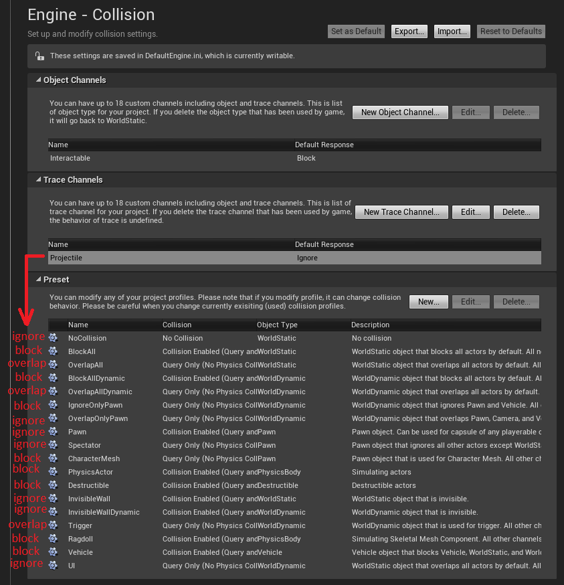The width and height of the screenshot is (564, 585).
Task: Click the gear icon beside UI preset
Action: (x=54, y=566)
